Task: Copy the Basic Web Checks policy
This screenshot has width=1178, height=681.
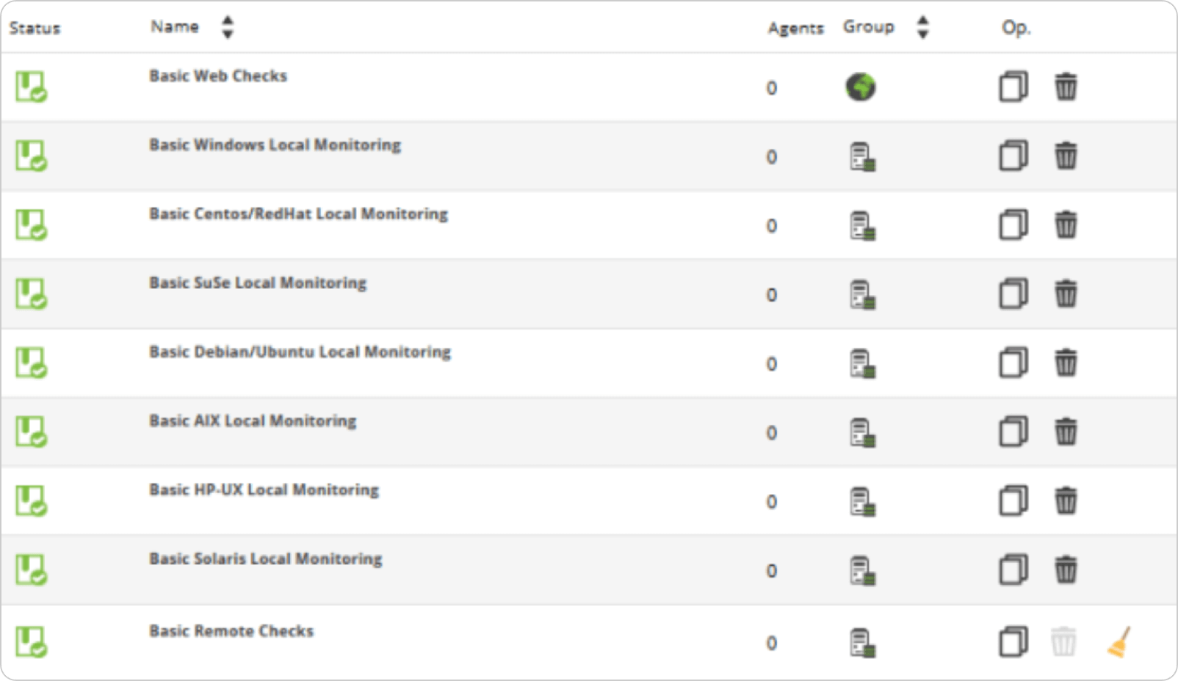Action: (x=1013, y=87)
